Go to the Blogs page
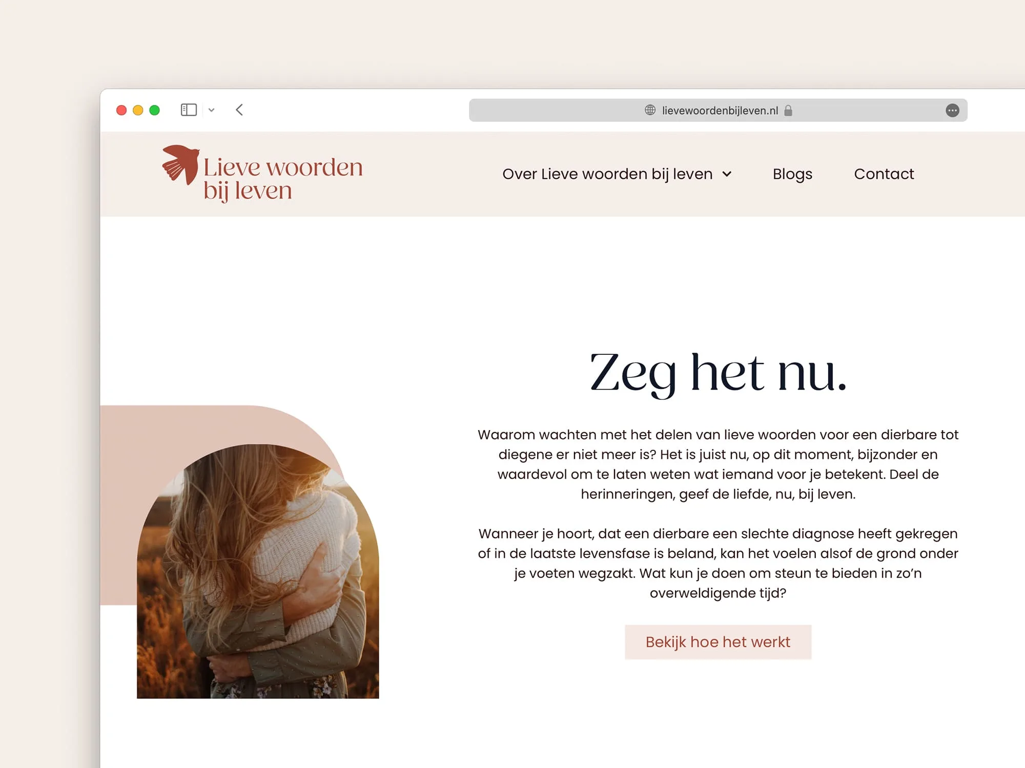The image size is (1025, 768). 792,174
